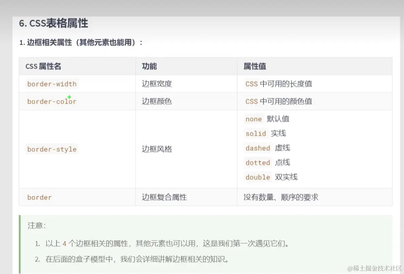Click the '注意:' note heading

[x=37, y=226]
